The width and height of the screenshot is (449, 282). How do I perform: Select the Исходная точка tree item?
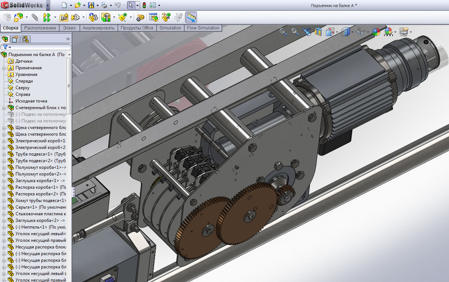tap(31, 101)
